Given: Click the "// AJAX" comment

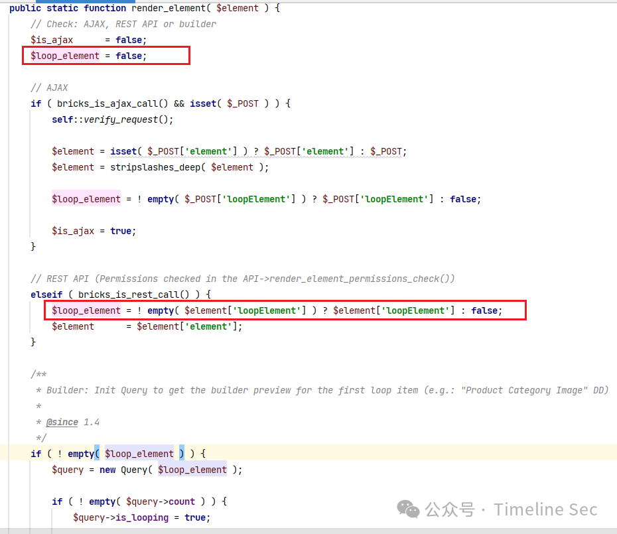Looking at the screenshot, I should click(x=49, y=88).
